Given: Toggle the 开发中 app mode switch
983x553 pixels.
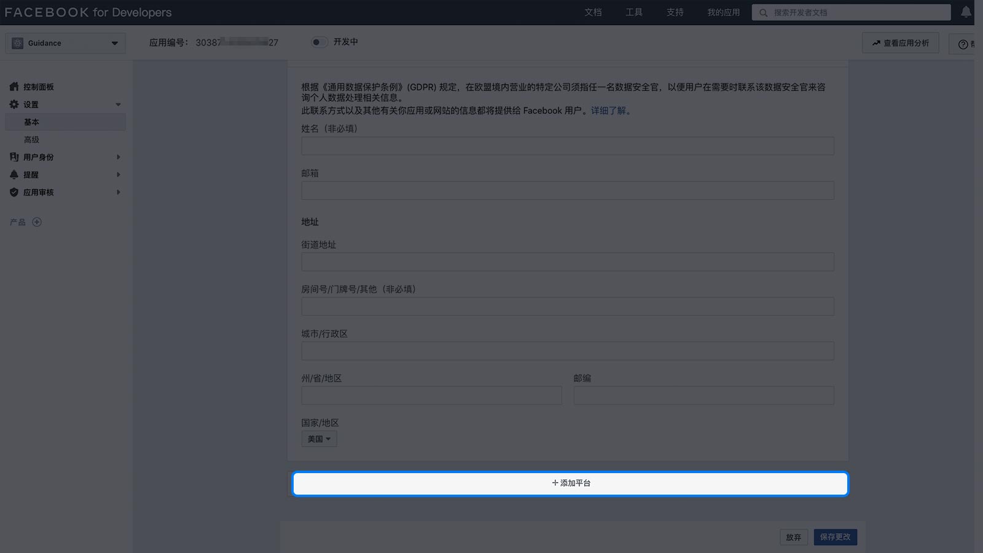Looking at the screenshot, I should (319, 42).
